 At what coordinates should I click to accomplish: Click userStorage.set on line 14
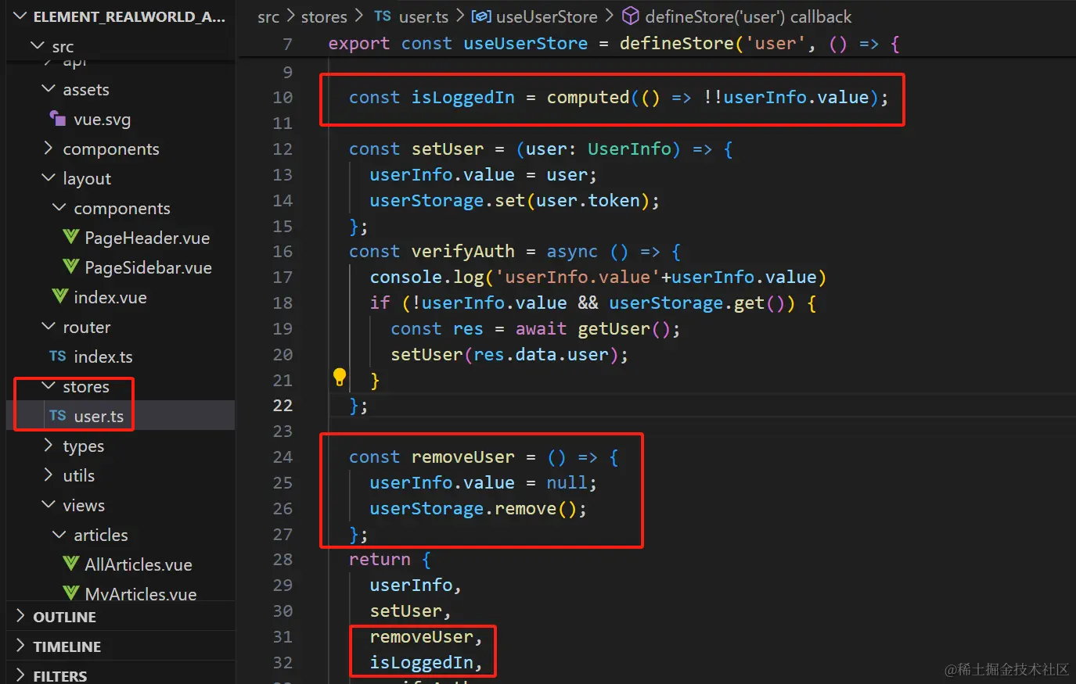click(x=447, y=200)
